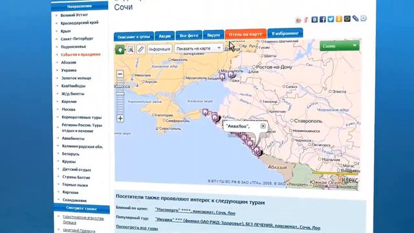
Task: Open the "Ивушка" popular tour link
Action: tap(237, 223)
